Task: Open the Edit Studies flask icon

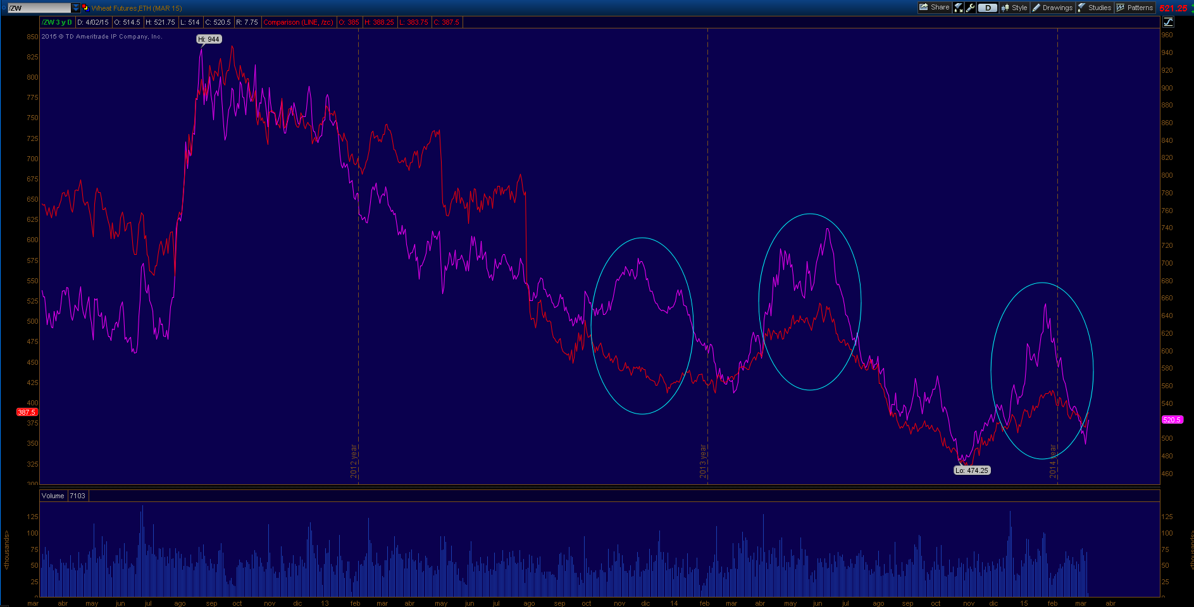Action: (x=959, y=8)
